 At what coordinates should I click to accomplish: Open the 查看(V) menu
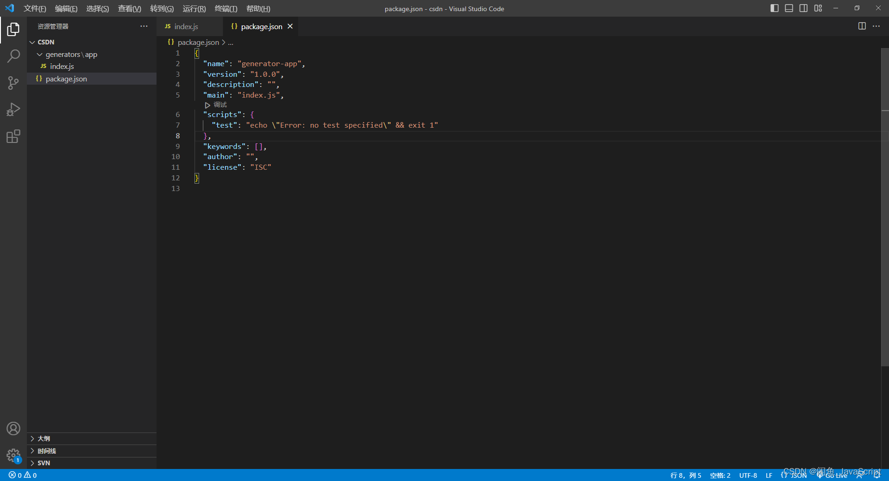pos(130,9)
